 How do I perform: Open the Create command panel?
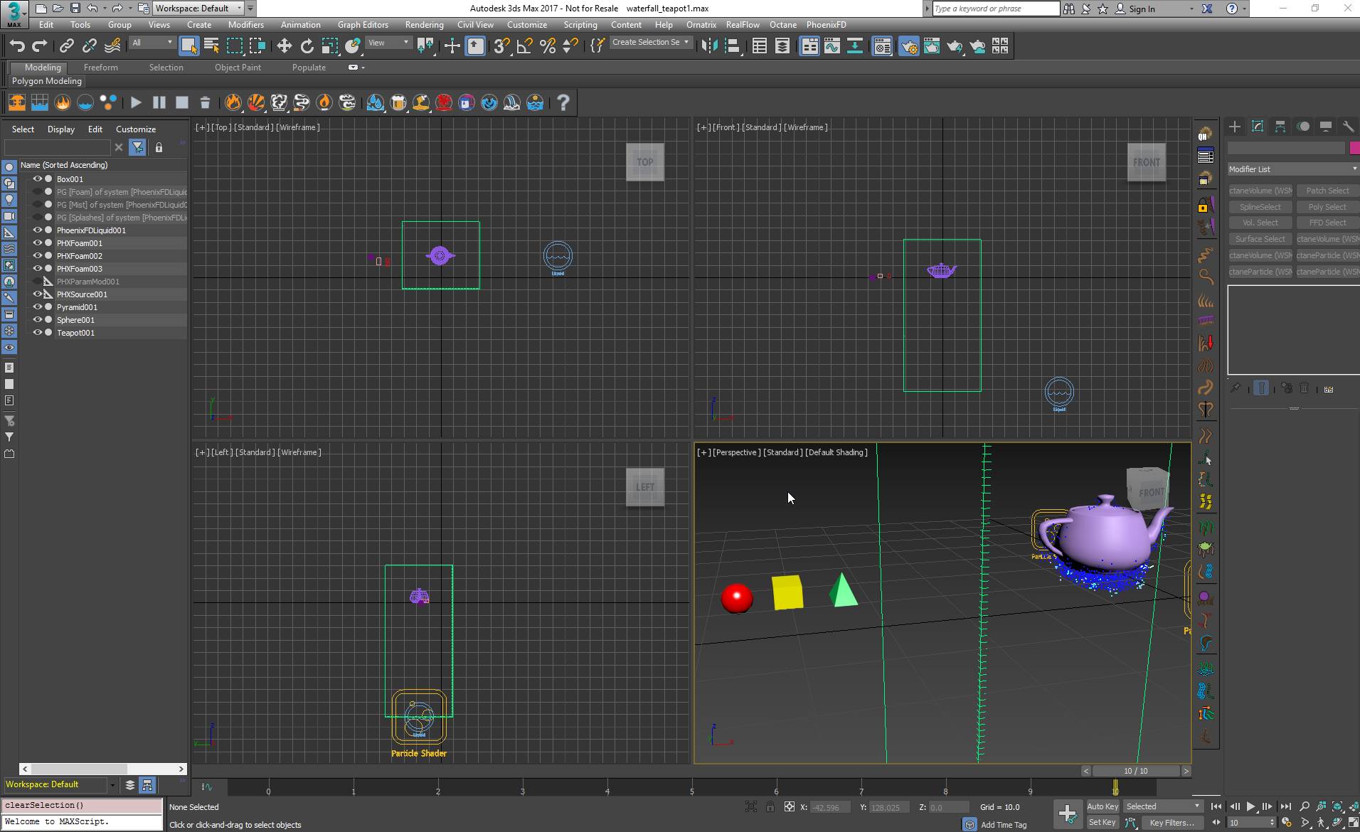1235,127
